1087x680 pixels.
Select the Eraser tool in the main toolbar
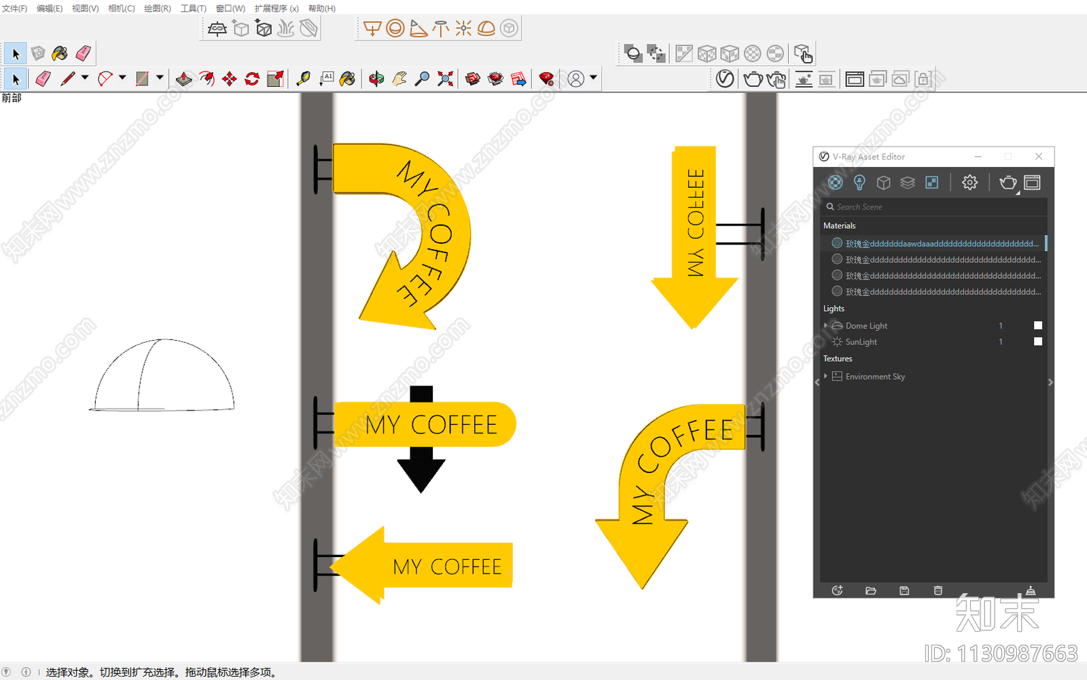click(x=43, y=79)
